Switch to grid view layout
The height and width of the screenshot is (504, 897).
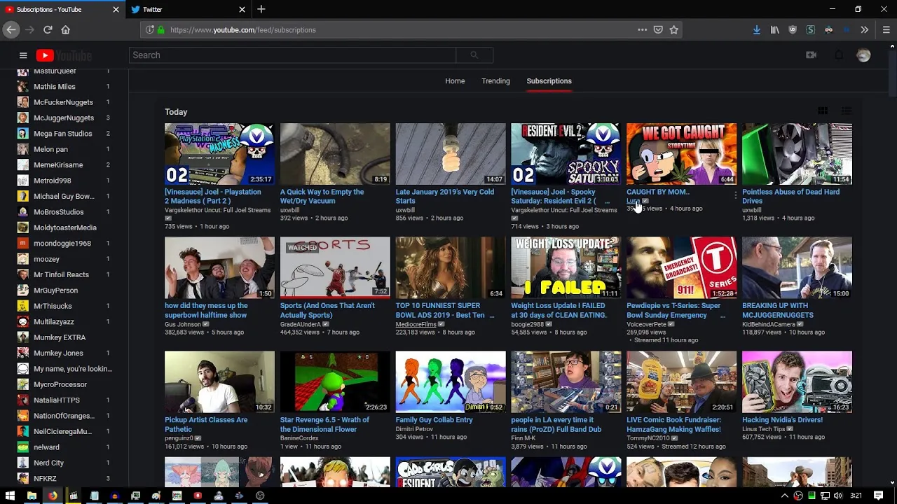pos(823,111)
